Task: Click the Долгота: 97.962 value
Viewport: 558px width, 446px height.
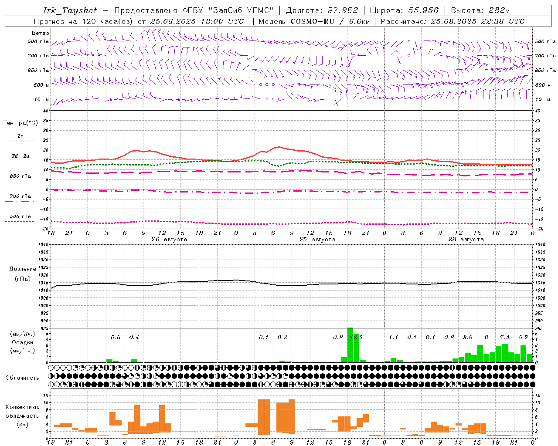Action: pos(322,10)
